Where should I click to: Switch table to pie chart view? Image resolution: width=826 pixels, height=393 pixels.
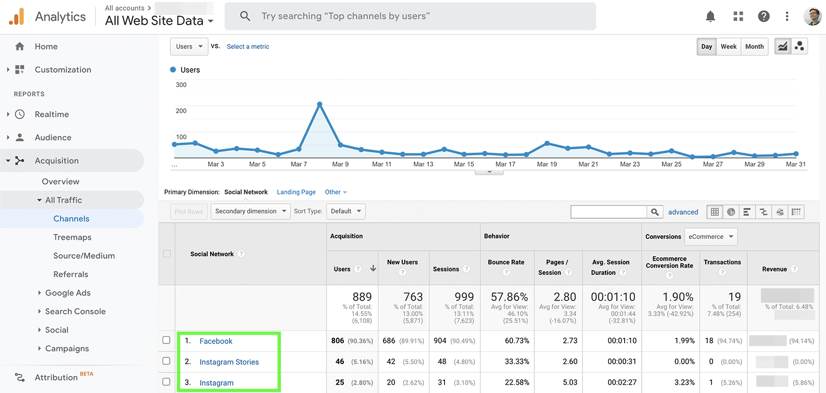[731, 212]
